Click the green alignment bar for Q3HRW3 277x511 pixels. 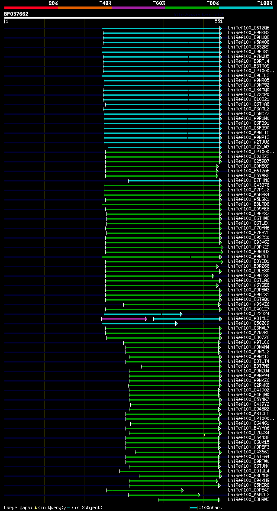tap(189, 500)
